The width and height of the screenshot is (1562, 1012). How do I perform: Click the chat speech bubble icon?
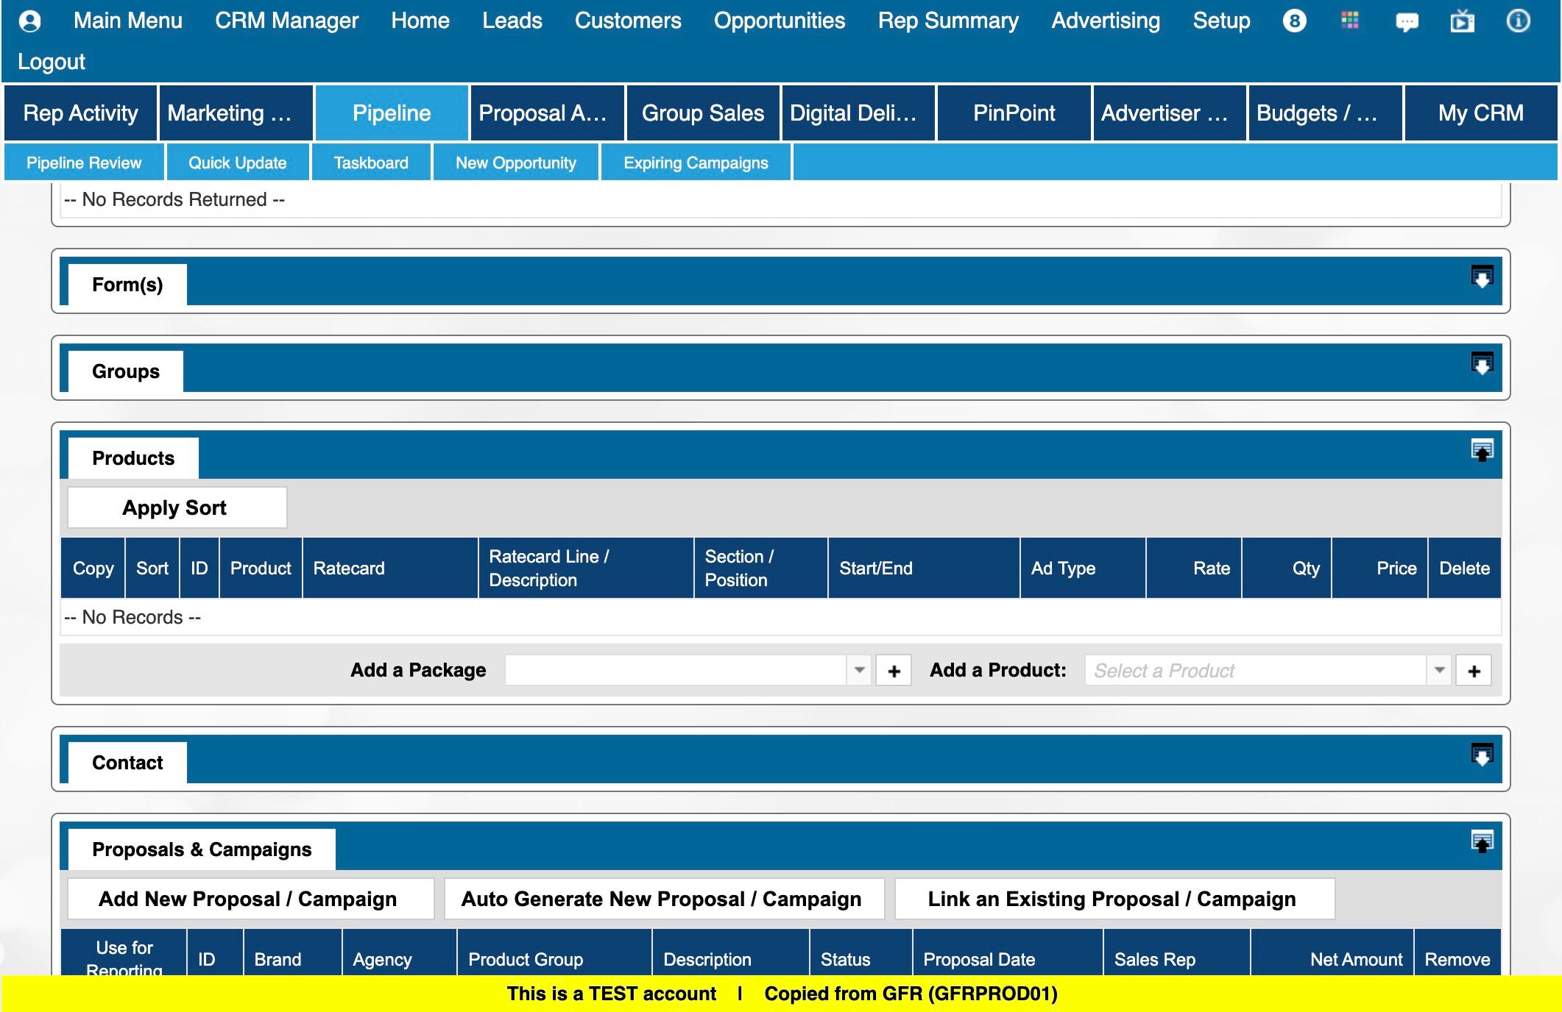(x=1406, y=22)
